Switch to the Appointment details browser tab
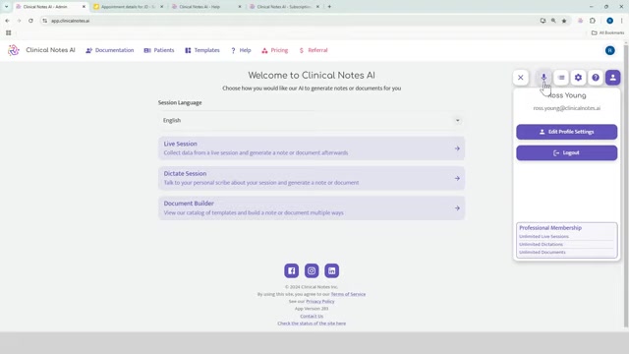629x354 pixels. click(128, 7)
